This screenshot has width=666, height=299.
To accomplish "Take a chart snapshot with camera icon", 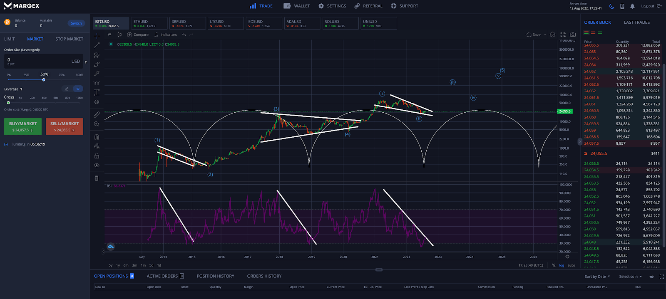I will tap(573, 35).
